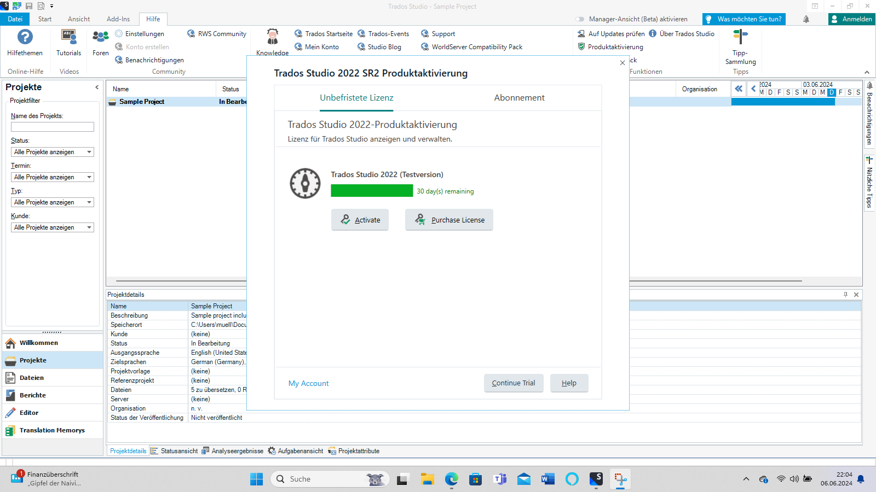Open quick access toolbar dropdown arrow
The image size is (876, 492).
51,6
